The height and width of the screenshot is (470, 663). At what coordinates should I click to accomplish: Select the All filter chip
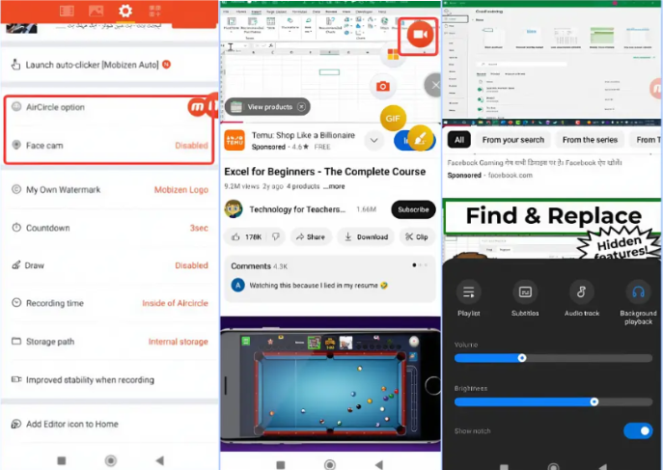[x=459, y=140]
